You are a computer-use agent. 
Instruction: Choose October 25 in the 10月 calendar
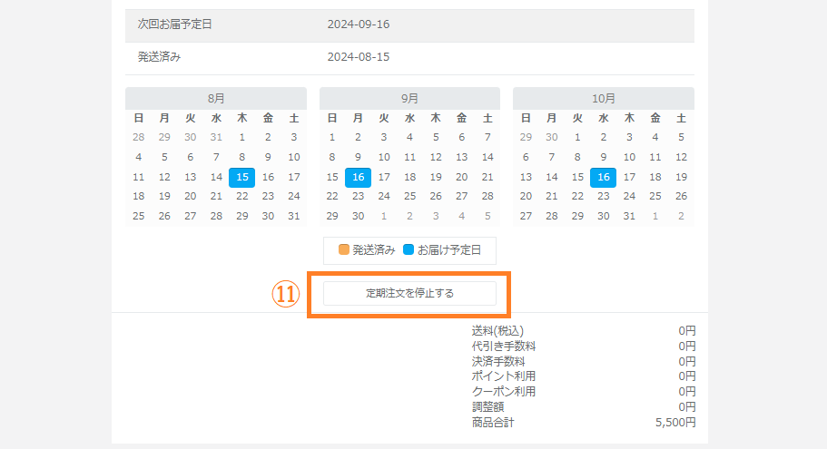[655, 196]
